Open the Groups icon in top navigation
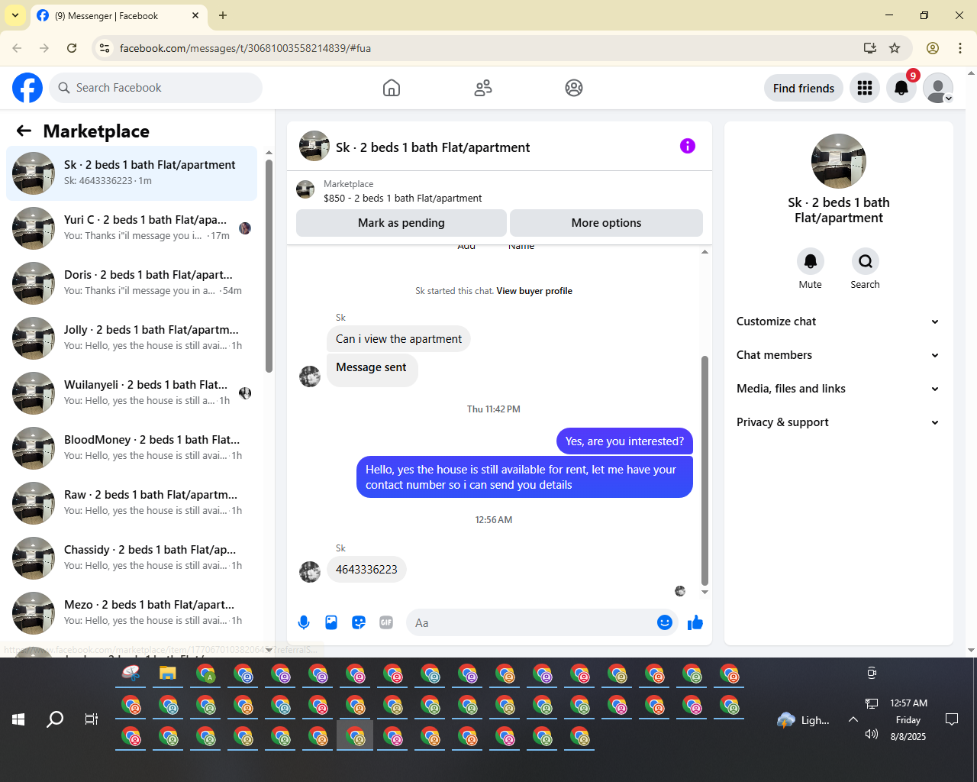The image size is (977, 782). click(574, 88)
